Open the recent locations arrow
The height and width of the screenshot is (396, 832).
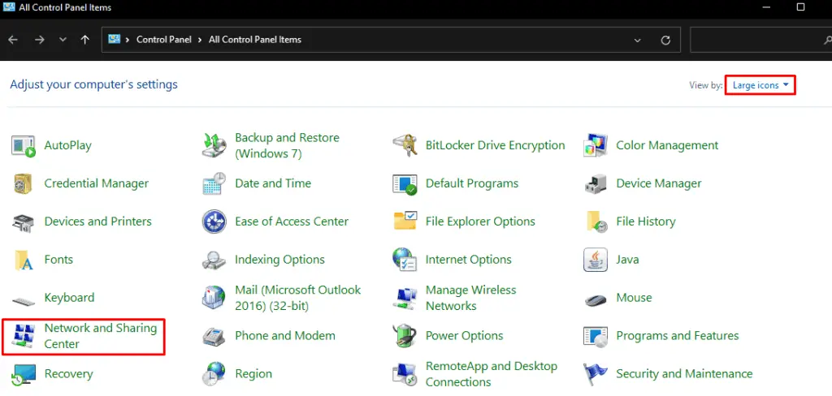pyautogui.click(x=63, y=40)
